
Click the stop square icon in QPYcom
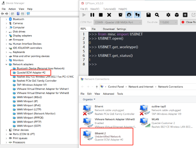[101, 15]
